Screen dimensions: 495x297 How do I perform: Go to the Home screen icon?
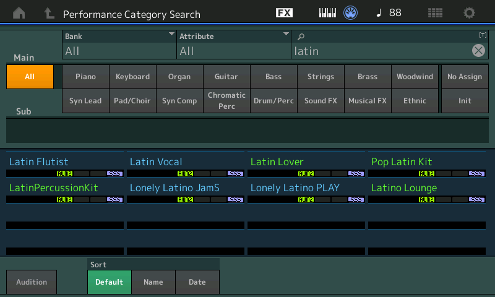[x=19, y=13]
